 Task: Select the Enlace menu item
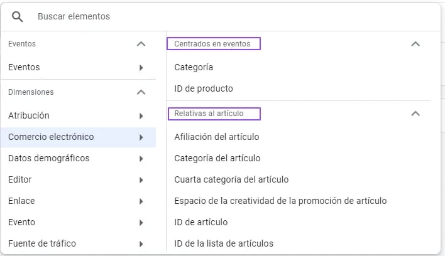click(x=78, y=201)
